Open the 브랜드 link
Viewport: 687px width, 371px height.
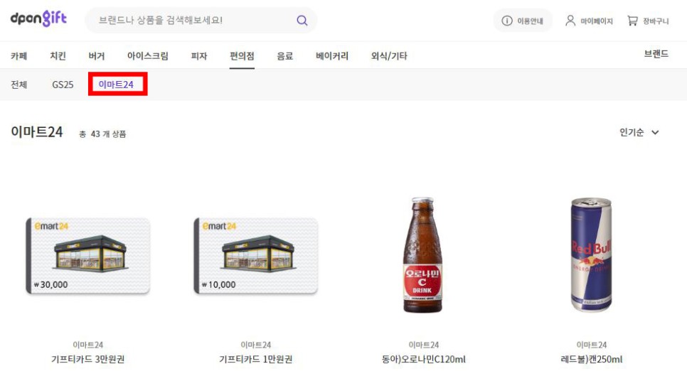point(656,54)
